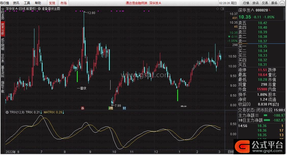The image size is (287, 155).
Task: Click the 深华发A (日线 前复权) chart title
Action: (x=21, y=9)
